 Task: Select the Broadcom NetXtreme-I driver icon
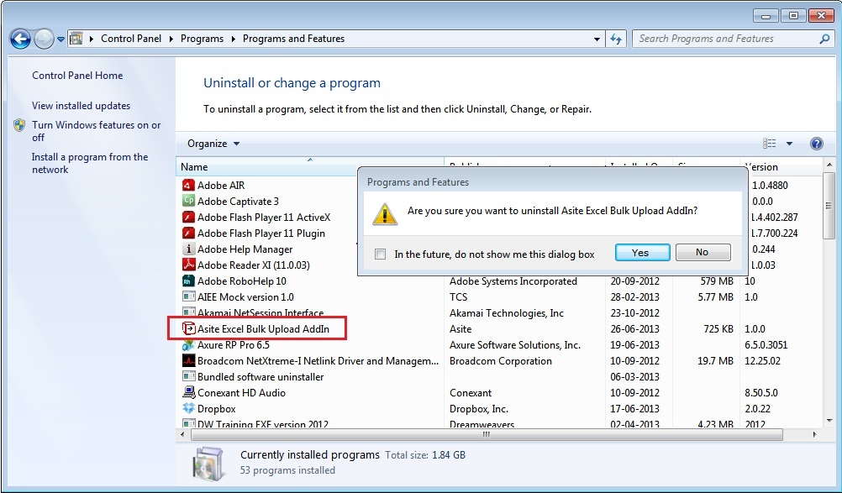[x=188, y=360]
